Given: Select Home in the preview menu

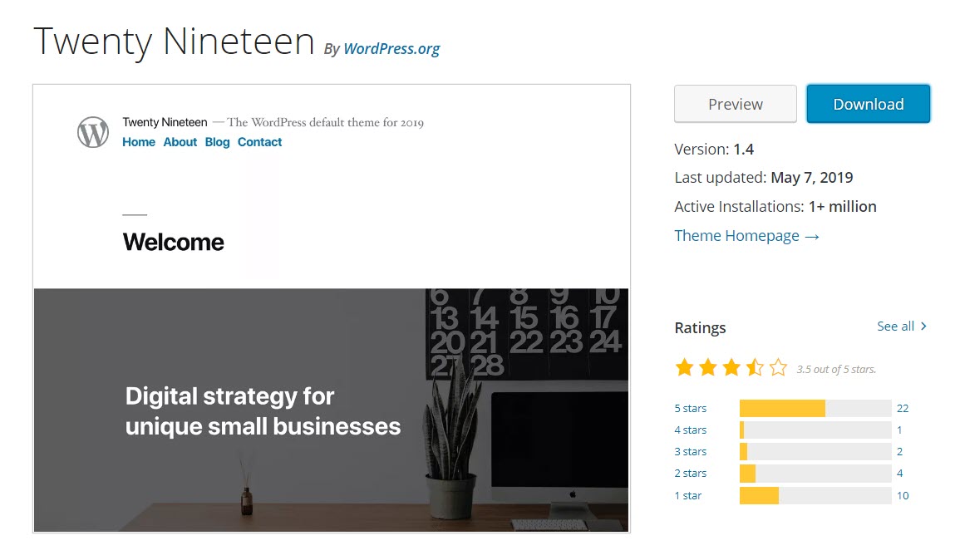Looking at the screenshot, I should point(139,142).
